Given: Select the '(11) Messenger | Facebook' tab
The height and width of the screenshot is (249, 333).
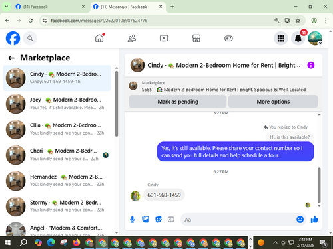Looking at the screenshot, I should click(124, 7).
